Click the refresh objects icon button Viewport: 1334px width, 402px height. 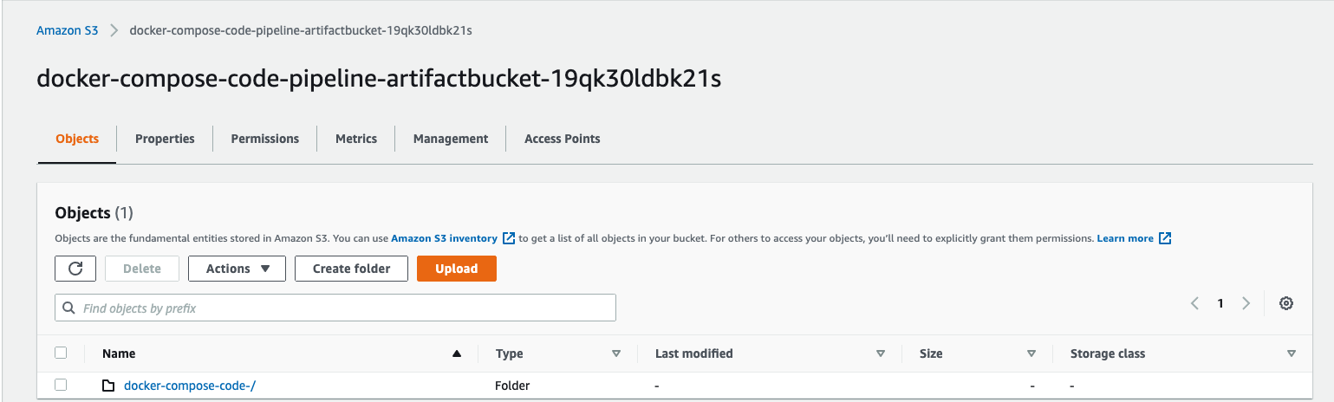pyautogui.click(x=75, y=269)
